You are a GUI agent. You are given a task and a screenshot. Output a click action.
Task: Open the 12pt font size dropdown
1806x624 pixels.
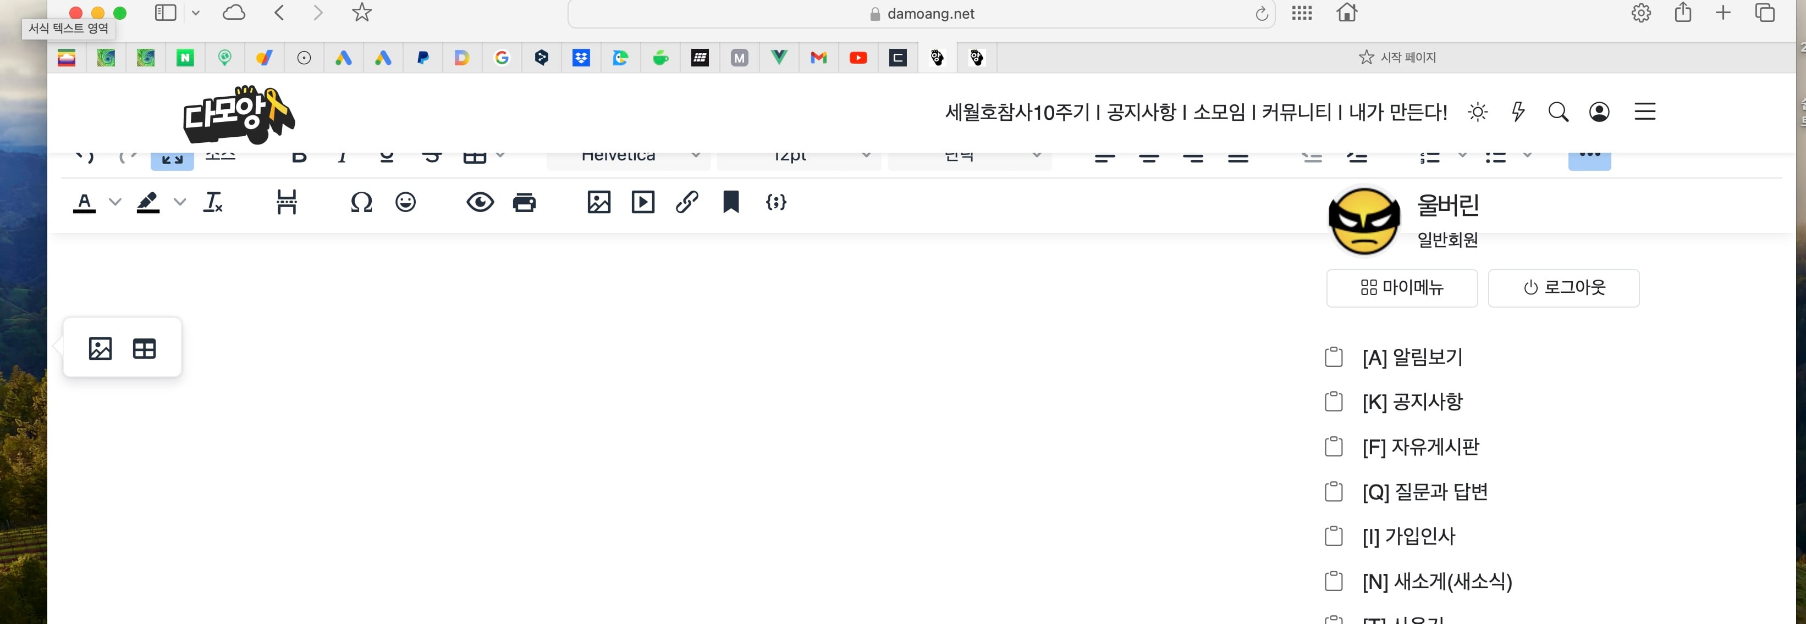pyautogui.click(x=799, y=160)
